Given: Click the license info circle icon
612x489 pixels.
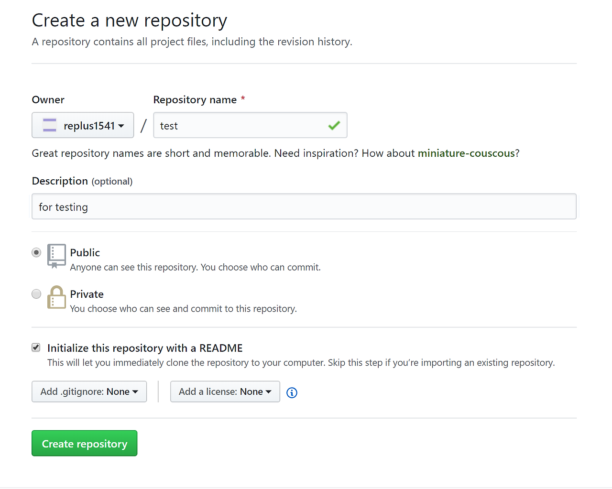Looking at the screenshot, I should (x=292, y=392).
